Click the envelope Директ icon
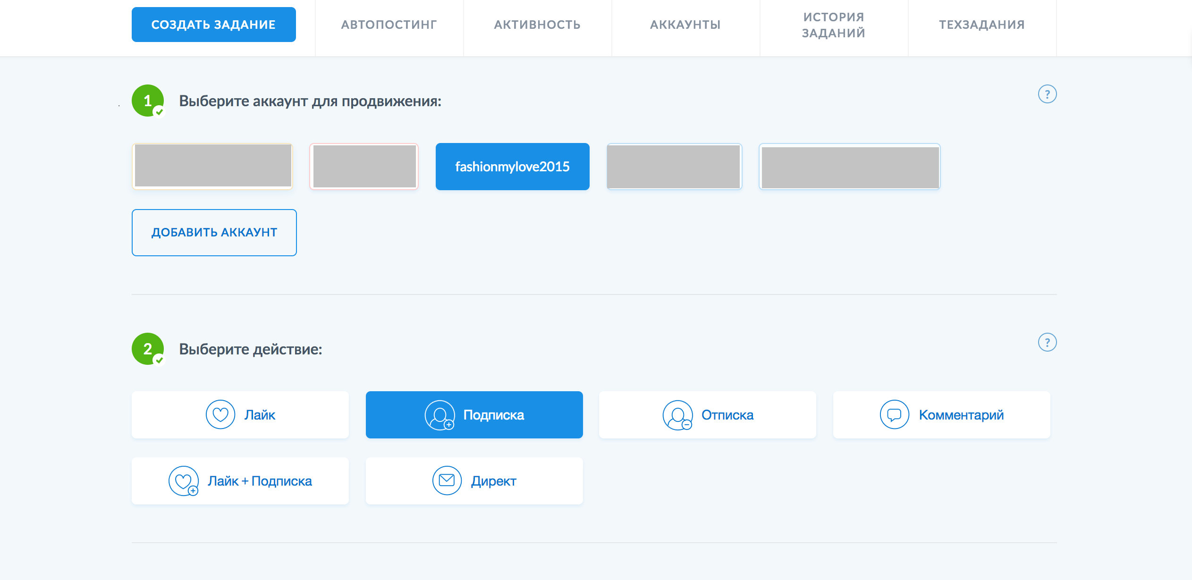The height and width of the screenshot is (580, 1192). pos(447,480)
